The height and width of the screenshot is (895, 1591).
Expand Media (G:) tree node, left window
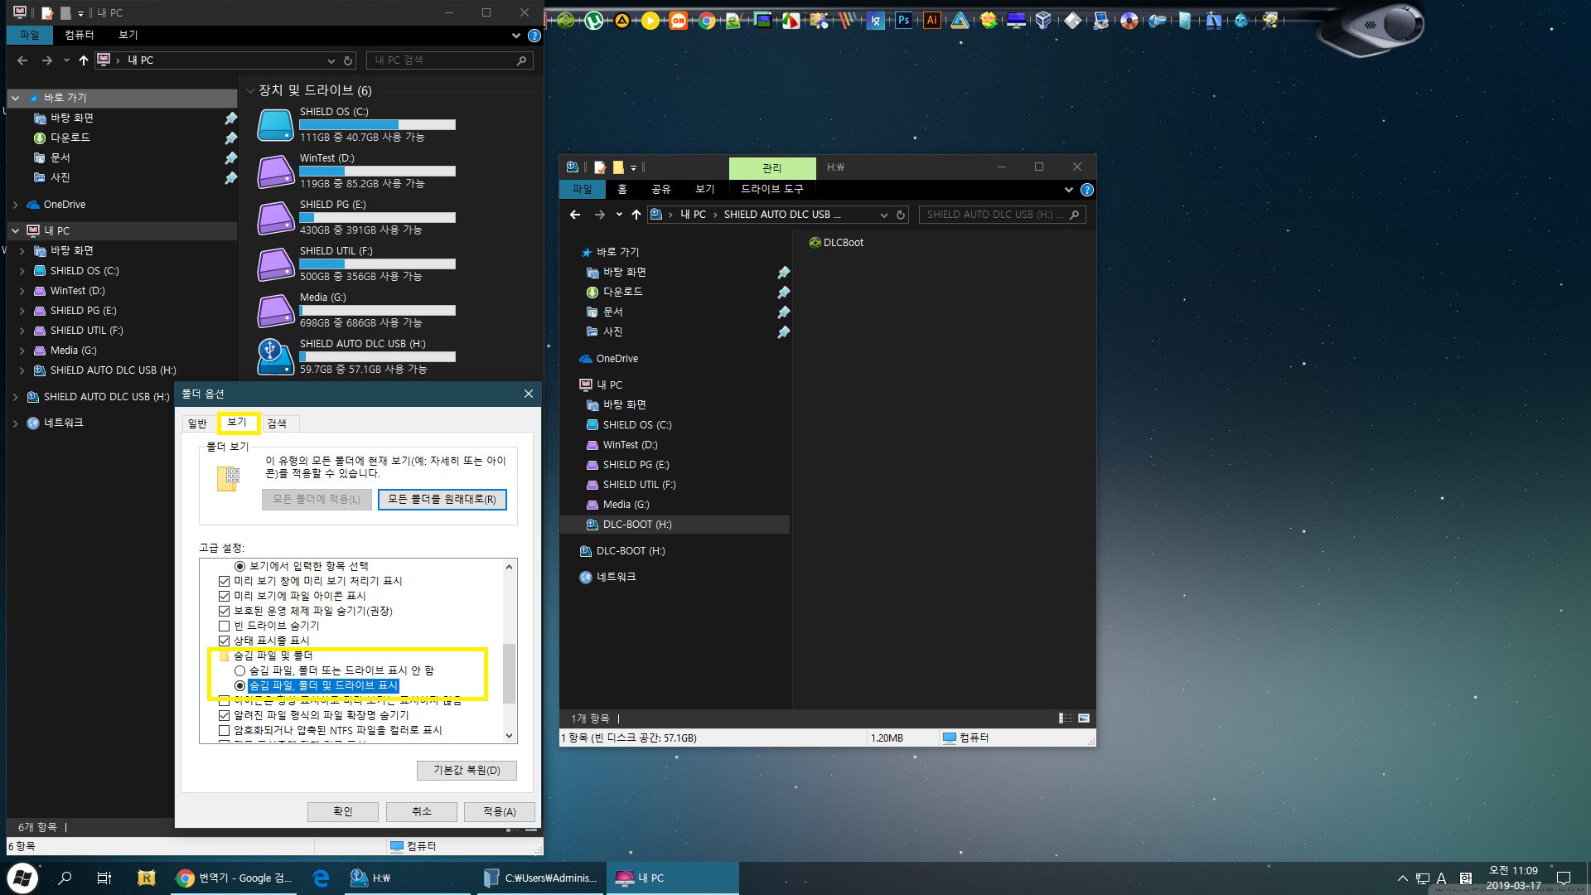pyautogui.click(x=22, y=351)
